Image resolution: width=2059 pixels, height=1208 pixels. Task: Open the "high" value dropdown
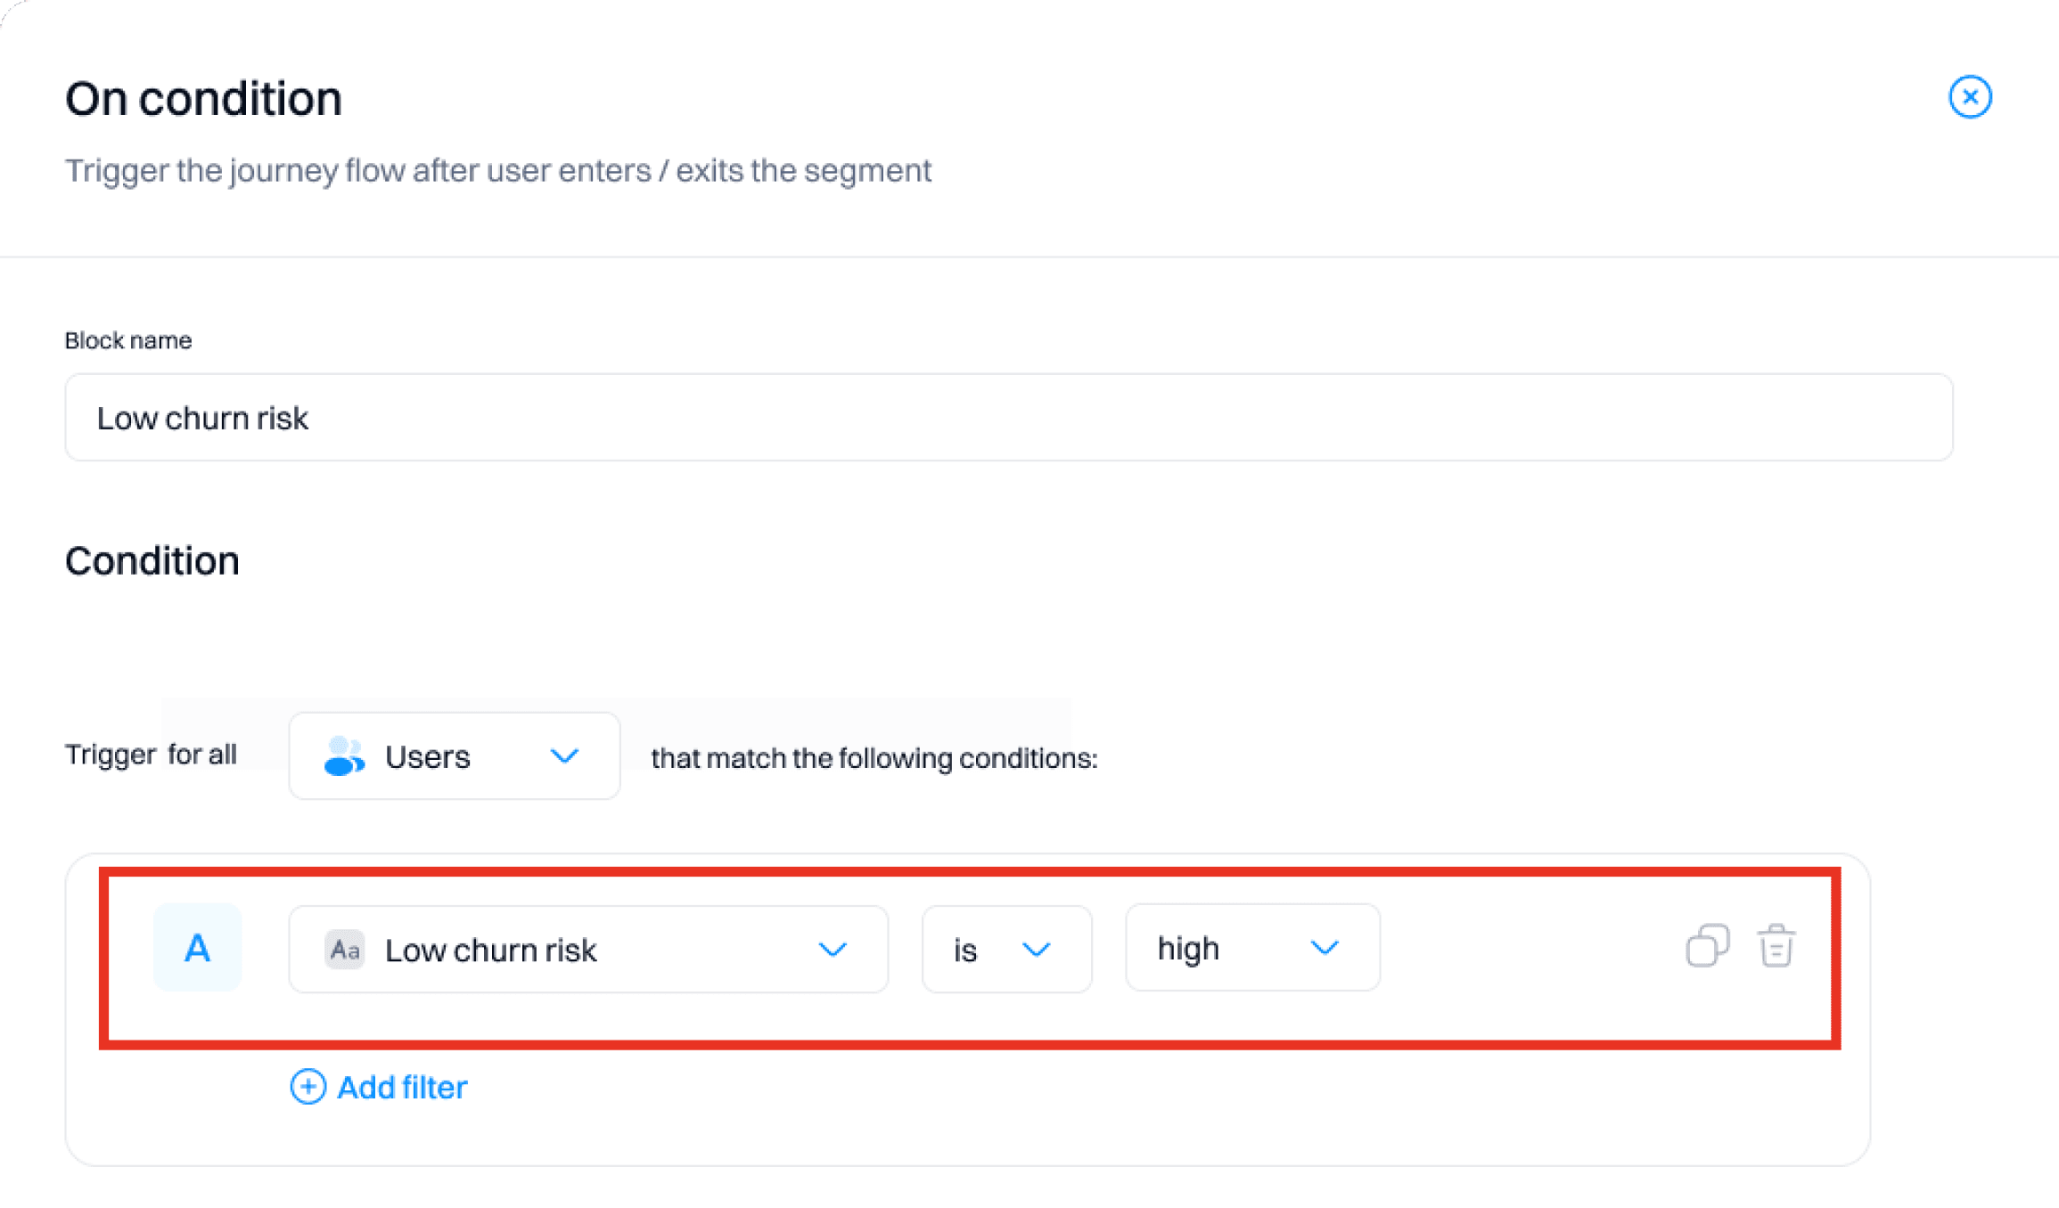pyautogui.click(x=1252, y=948)
